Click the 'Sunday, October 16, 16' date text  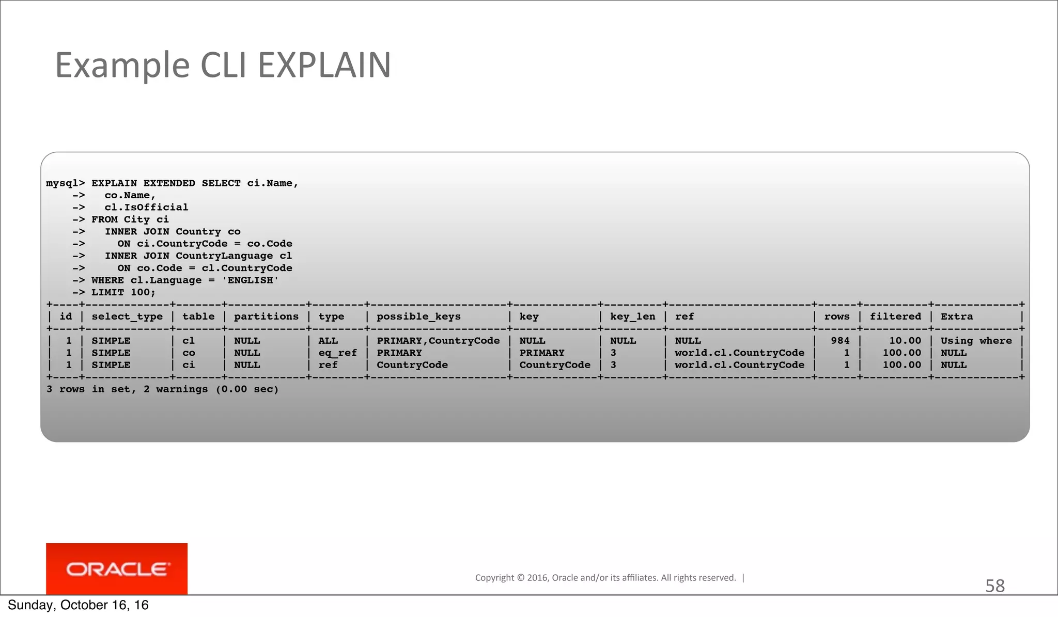(78, 605)
